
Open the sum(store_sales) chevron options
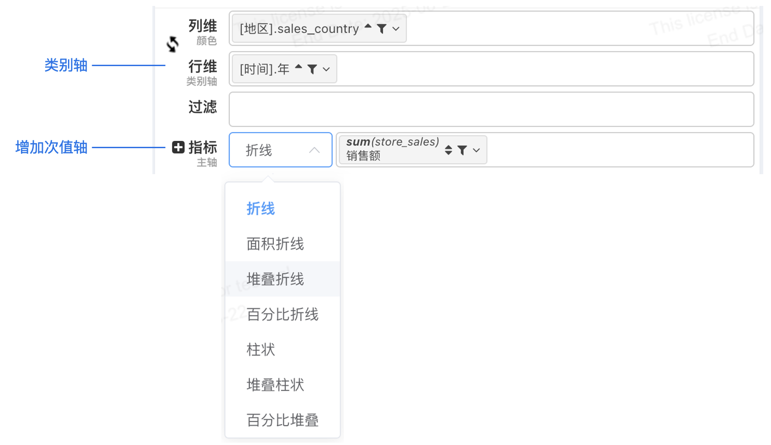(x=476, y=150)
